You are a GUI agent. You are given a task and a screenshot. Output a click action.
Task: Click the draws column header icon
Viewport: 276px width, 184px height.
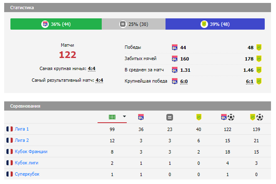click(169, 117)
